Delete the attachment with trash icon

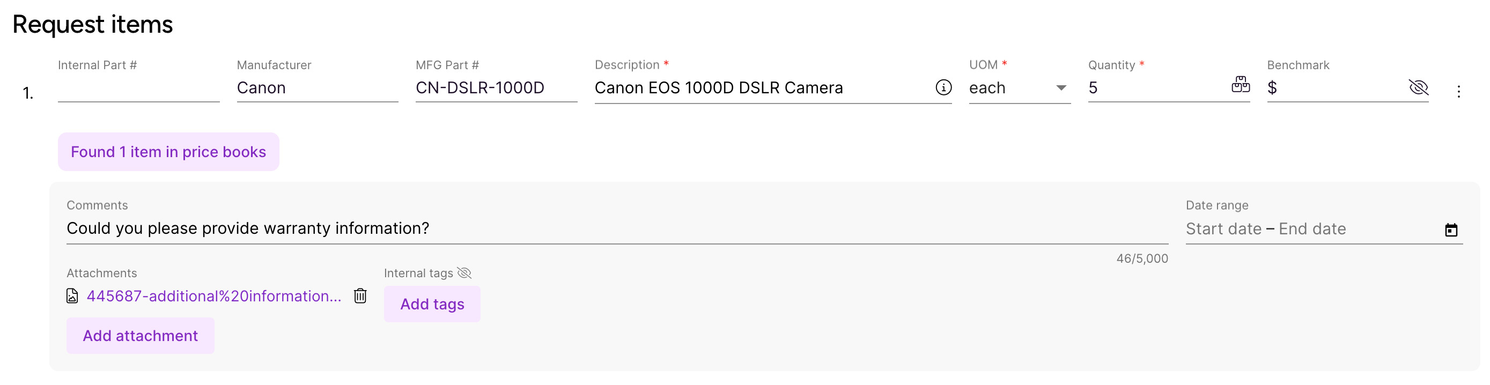360,295
